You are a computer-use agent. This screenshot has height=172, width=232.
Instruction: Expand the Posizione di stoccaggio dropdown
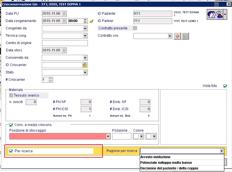tap(108, 136)
